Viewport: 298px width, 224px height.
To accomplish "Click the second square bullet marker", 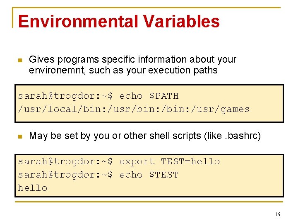I will [x=19, y=136].
